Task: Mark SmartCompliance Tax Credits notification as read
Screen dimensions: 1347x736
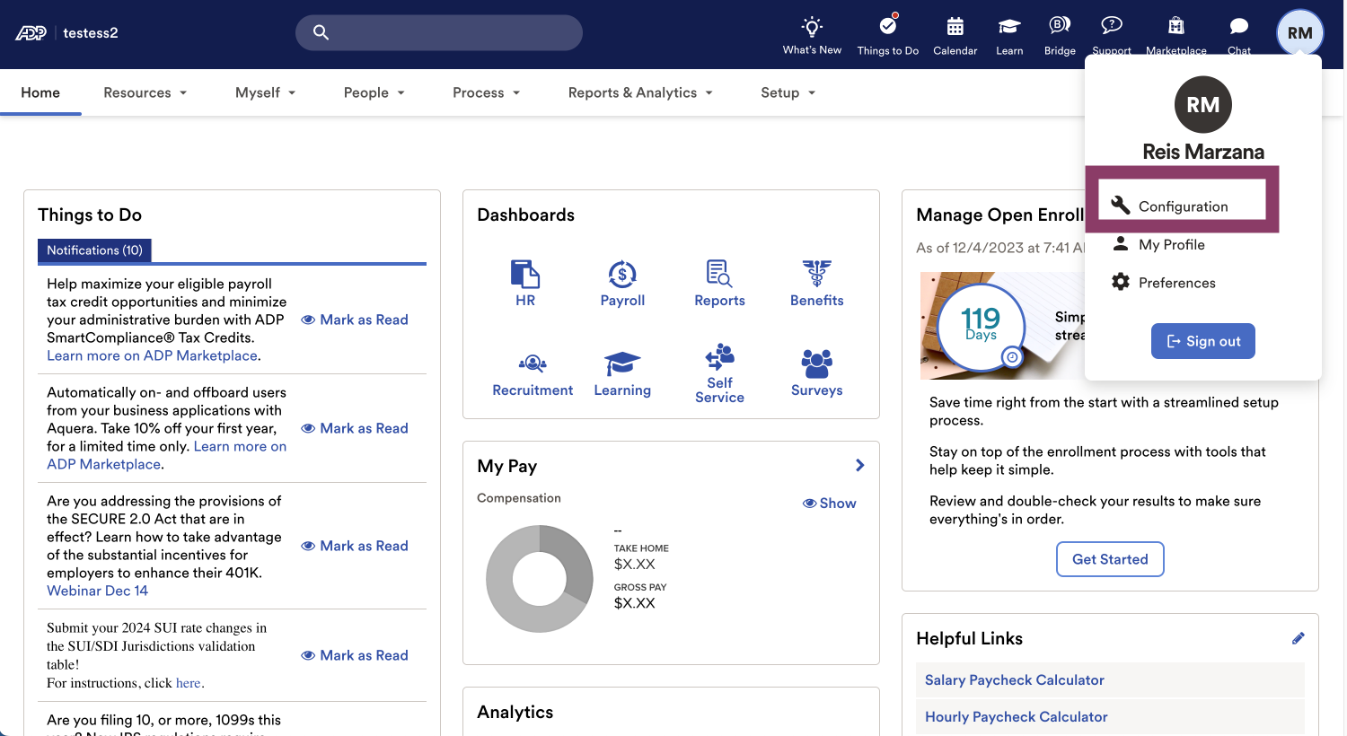Action: point(355,320)
